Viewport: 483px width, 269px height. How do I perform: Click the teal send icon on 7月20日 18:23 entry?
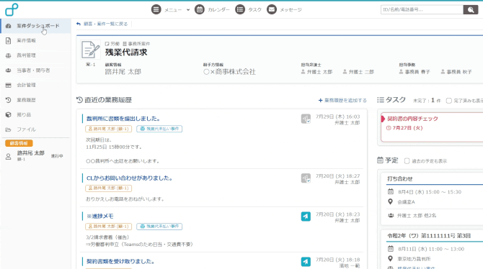(x=306, y=216)
